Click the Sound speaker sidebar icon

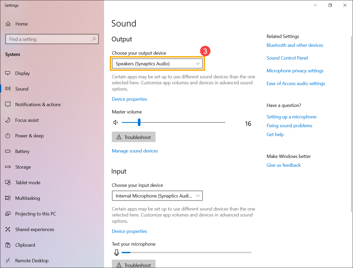8,89
